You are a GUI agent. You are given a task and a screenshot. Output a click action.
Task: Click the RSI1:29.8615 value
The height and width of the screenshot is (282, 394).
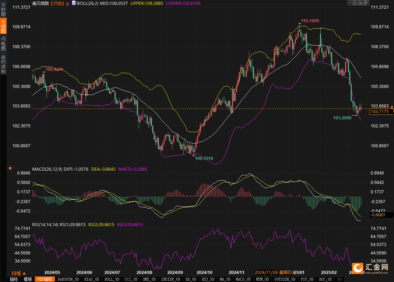(73, 225)
